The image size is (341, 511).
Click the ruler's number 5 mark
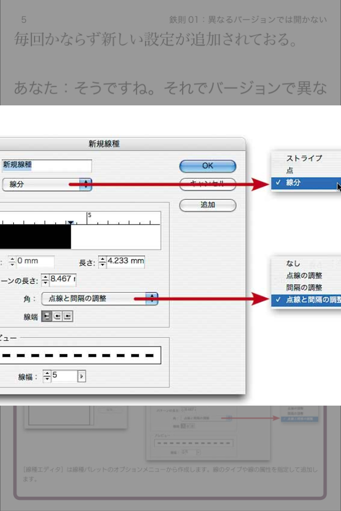point(90,215)
